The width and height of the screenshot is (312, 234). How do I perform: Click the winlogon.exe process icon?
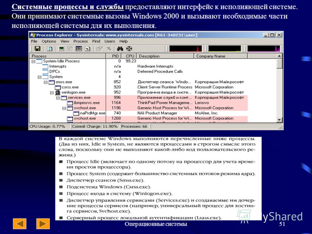point(58,92)
